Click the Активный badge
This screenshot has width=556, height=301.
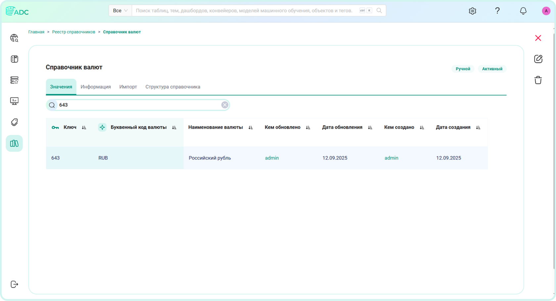492,69
